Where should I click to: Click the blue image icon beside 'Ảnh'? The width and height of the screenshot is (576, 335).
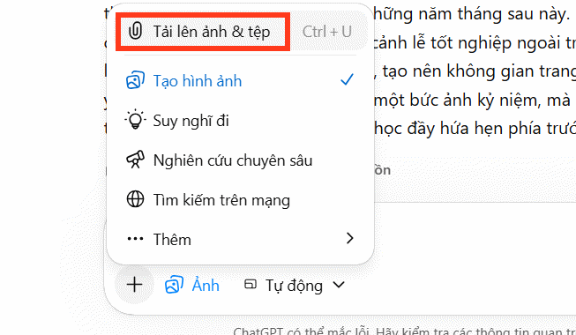tap(174, 285)
